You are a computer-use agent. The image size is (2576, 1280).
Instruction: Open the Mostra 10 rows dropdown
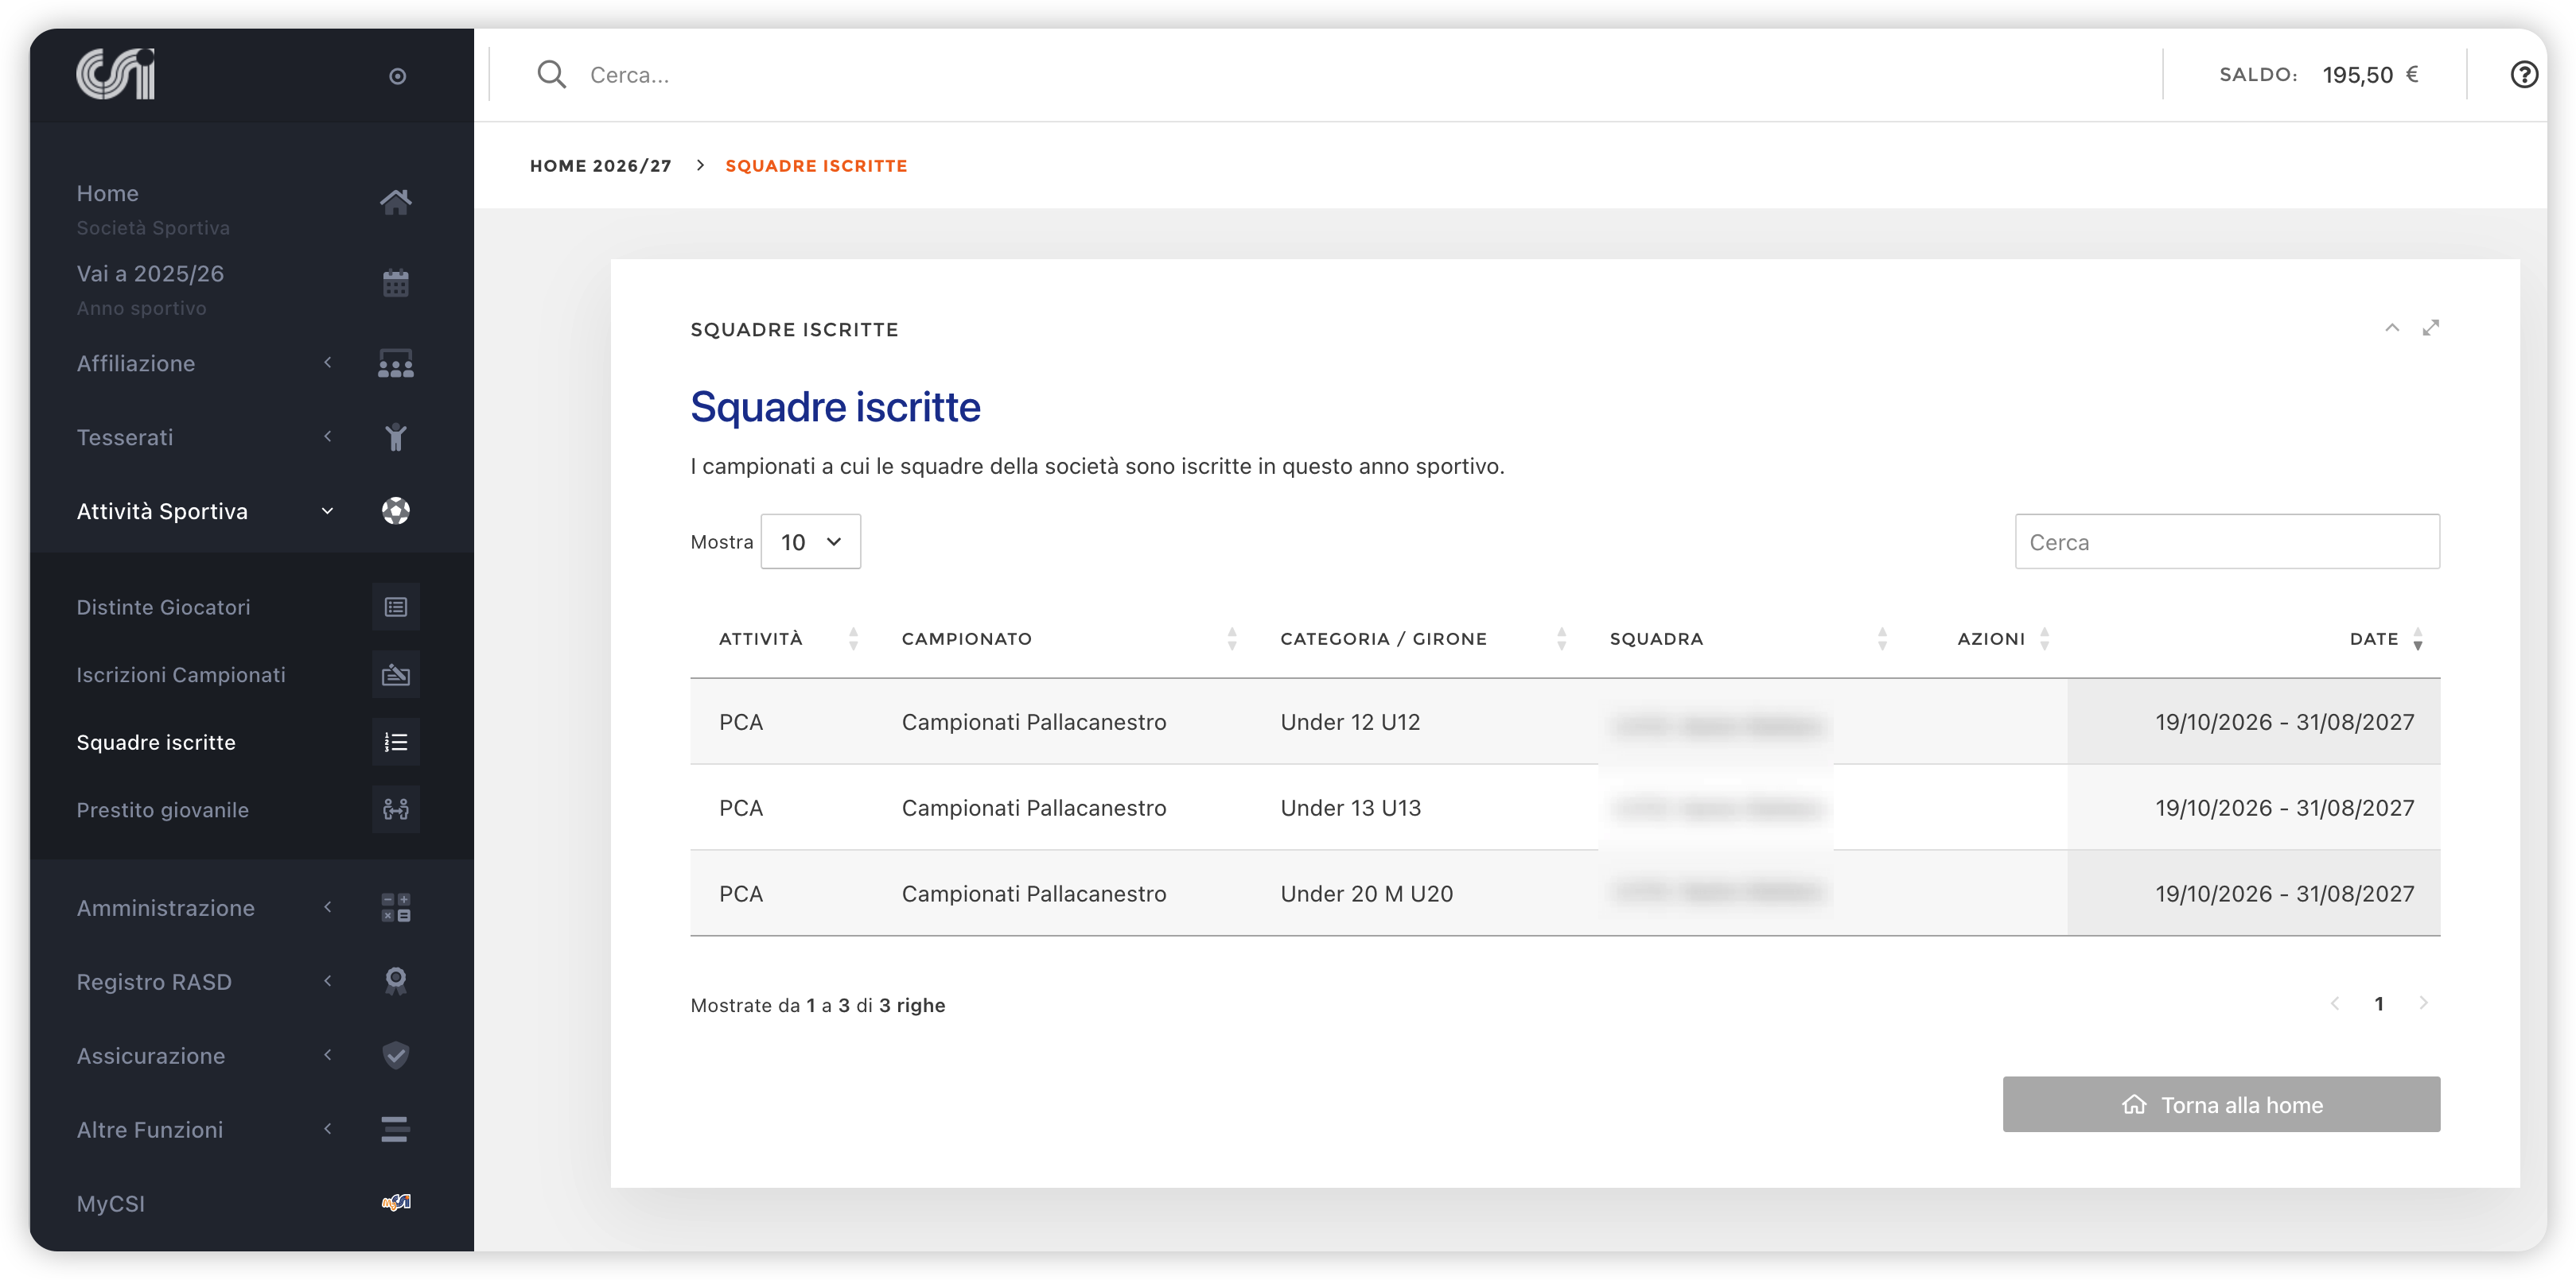pyautogui.click(x=811, y=542)
